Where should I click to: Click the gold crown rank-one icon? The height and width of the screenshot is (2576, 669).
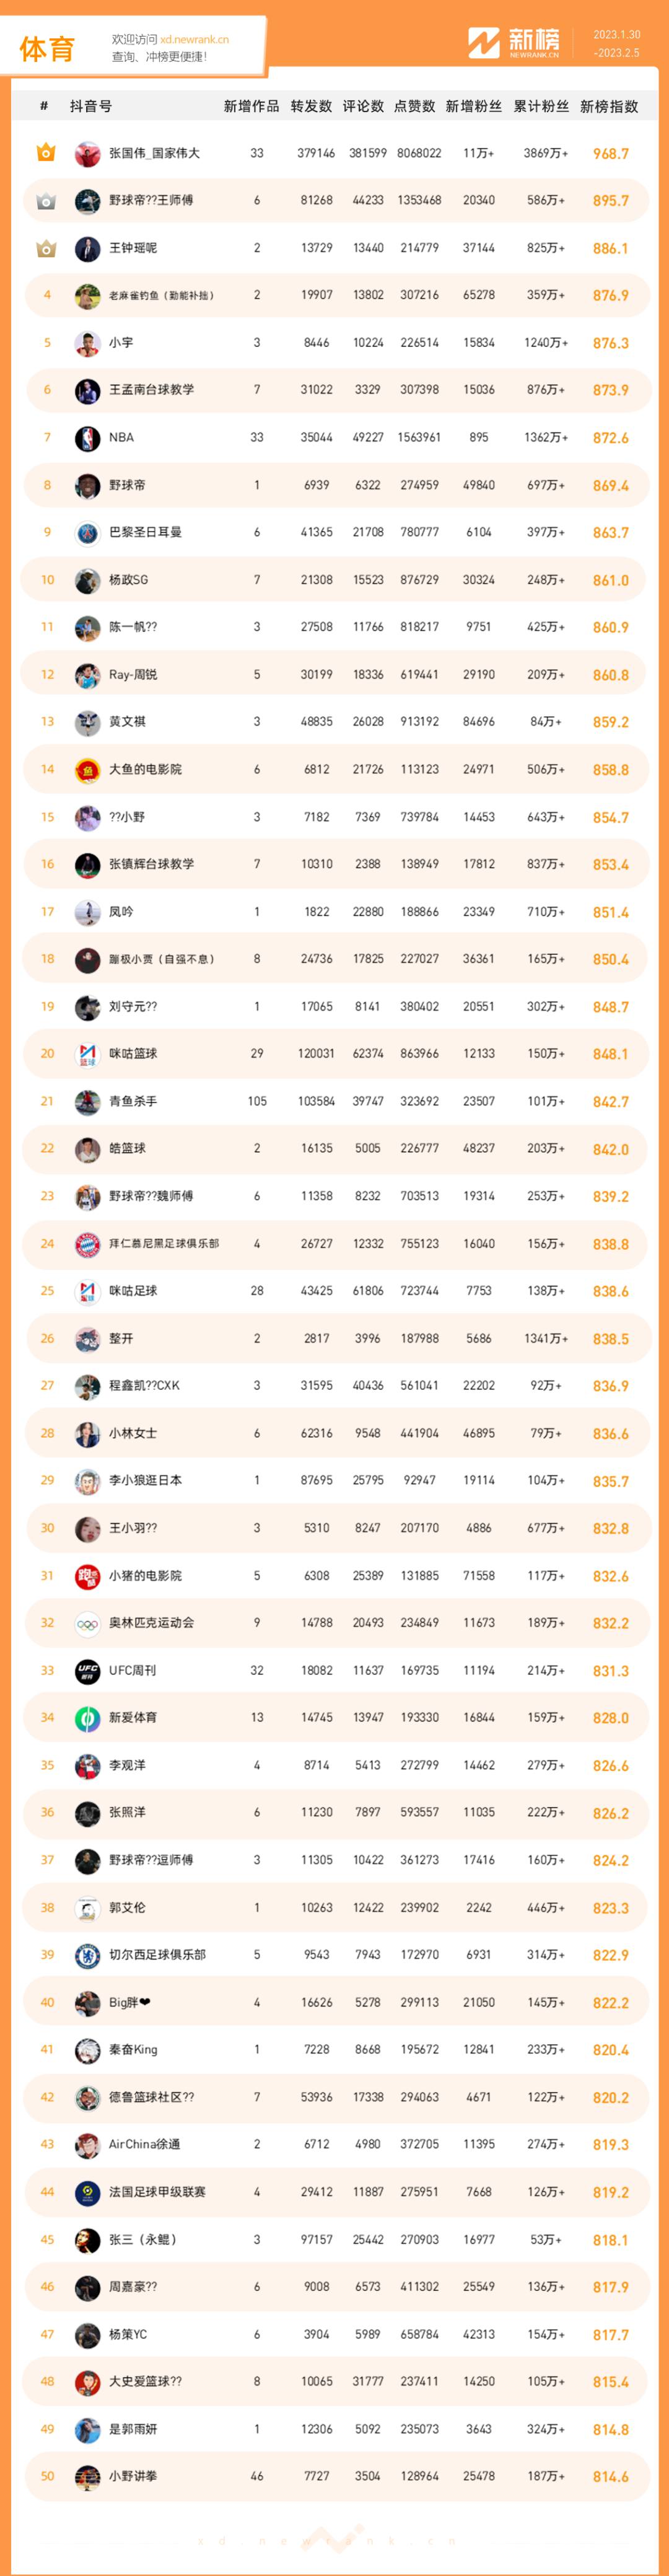click(x=46, y=153)
